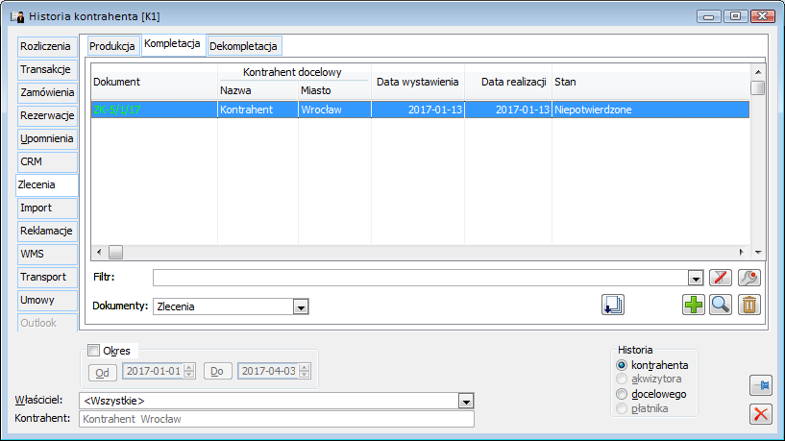The width and height of the screenshot is (785, 441).
Task: Click the green plus add-order icon
Action: coord(694,305)
